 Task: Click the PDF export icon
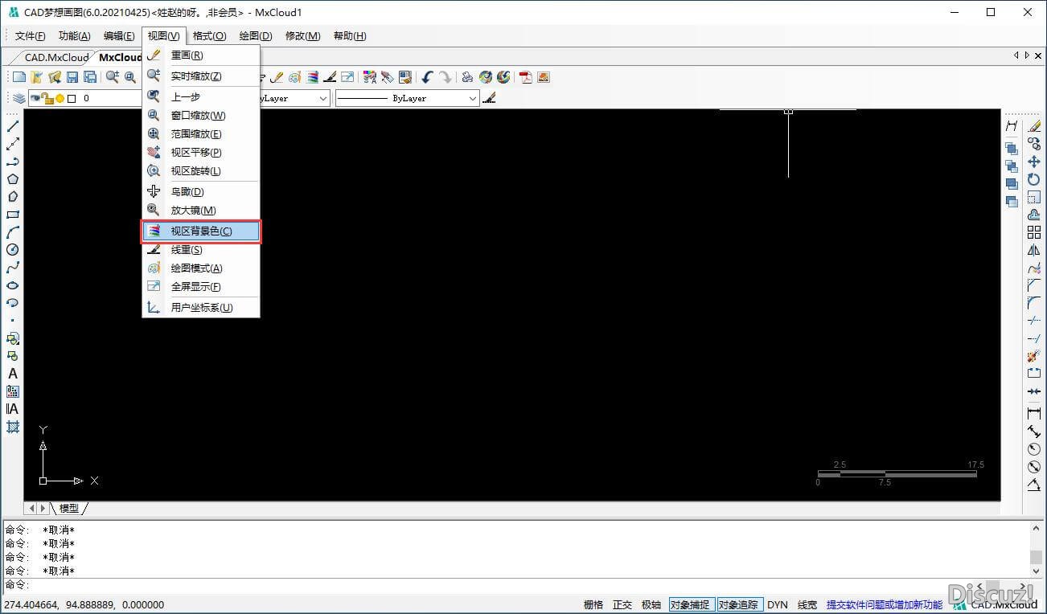[526, 77]
